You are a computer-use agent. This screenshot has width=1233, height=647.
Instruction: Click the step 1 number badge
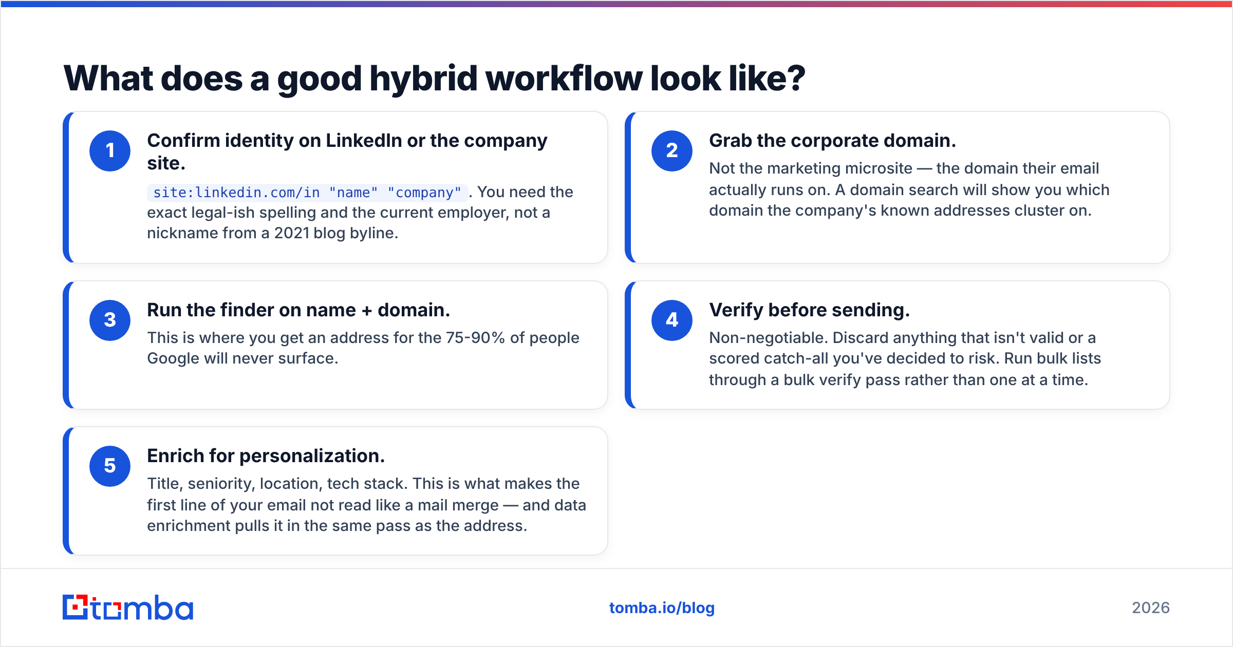[110, 150]
